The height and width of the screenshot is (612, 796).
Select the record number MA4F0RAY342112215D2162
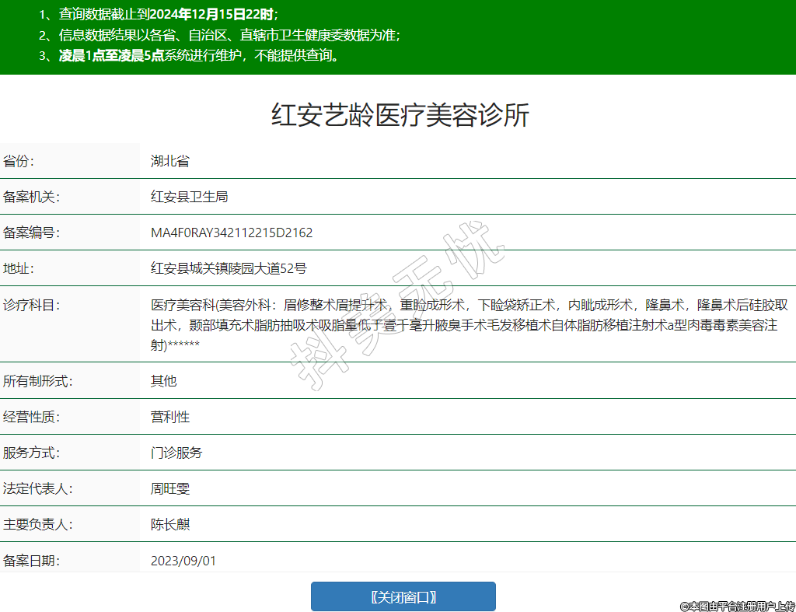click(x=232, y=233)
